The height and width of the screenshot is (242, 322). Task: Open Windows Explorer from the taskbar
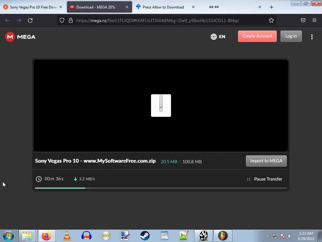27,236
